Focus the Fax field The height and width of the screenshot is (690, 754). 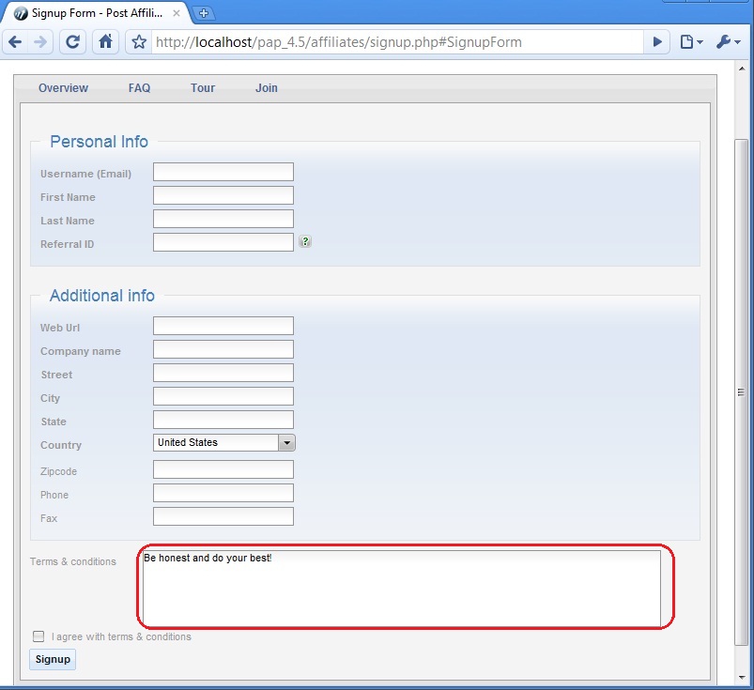click(223, 516)
